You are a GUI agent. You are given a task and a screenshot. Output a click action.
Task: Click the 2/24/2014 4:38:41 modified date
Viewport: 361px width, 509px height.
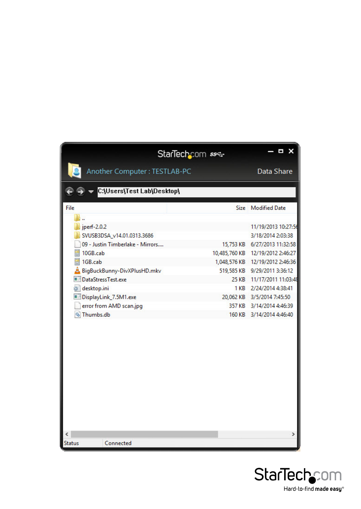pyautogui.click(x=272, y=288)
